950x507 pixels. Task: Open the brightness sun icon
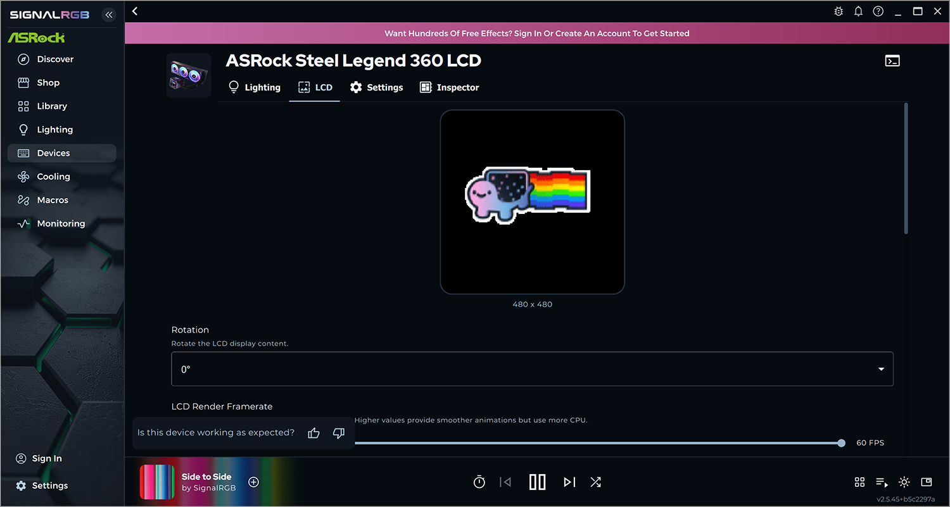(x=904, y=482)
